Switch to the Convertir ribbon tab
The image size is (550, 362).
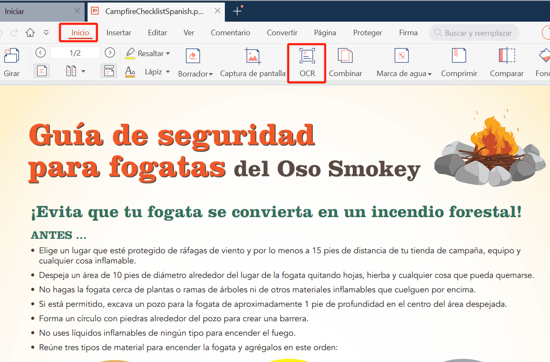point(282,32)
